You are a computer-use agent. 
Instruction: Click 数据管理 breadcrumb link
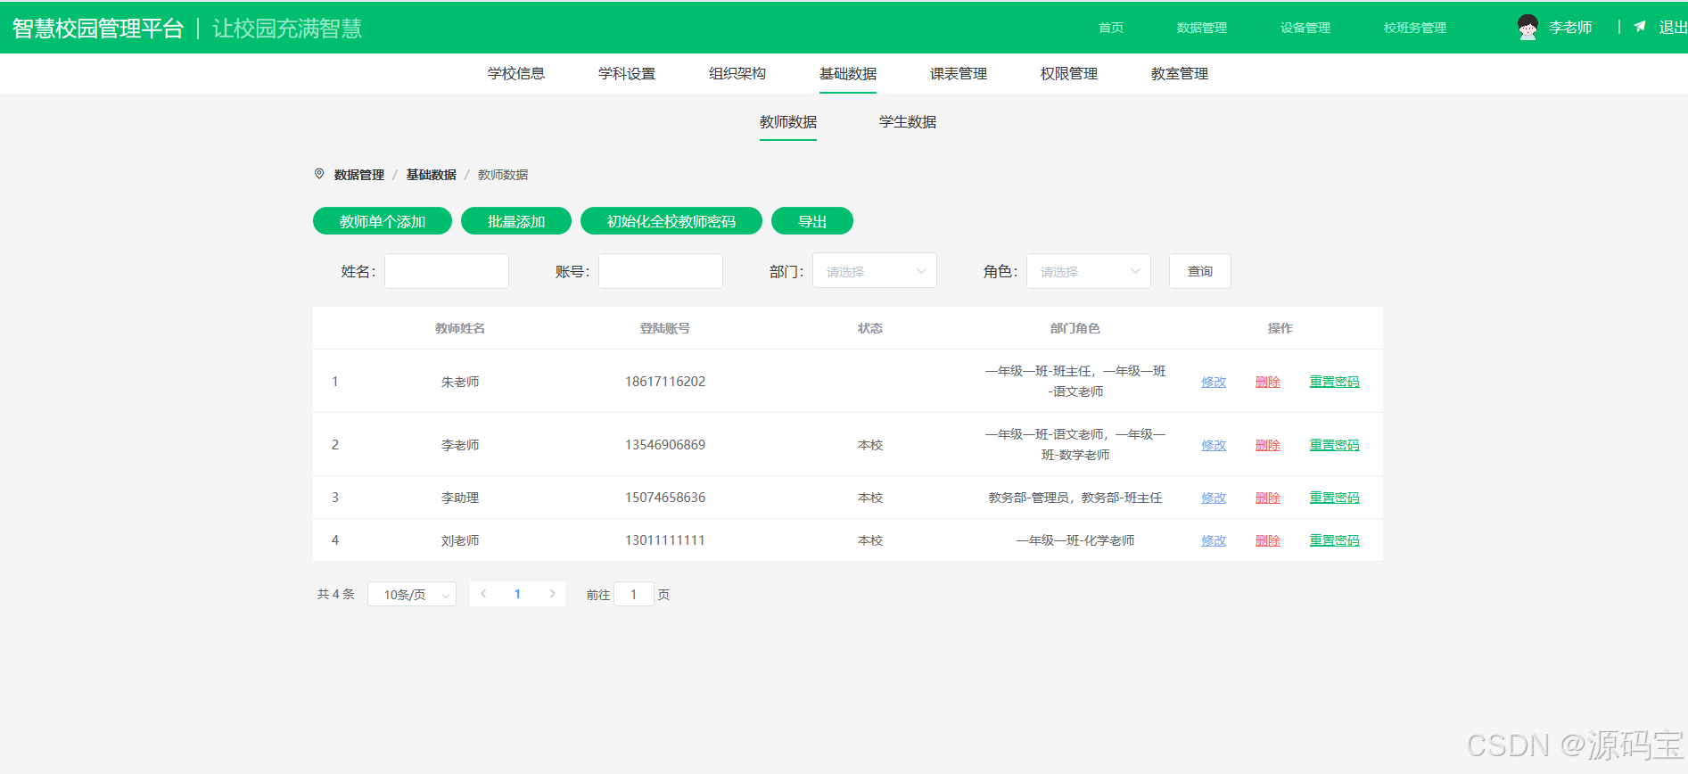[359, 175]
